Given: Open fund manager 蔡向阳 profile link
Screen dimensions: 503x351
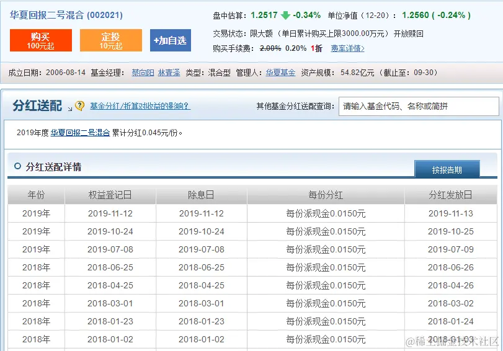Looking at the screenshot, I should pos(143,73).
